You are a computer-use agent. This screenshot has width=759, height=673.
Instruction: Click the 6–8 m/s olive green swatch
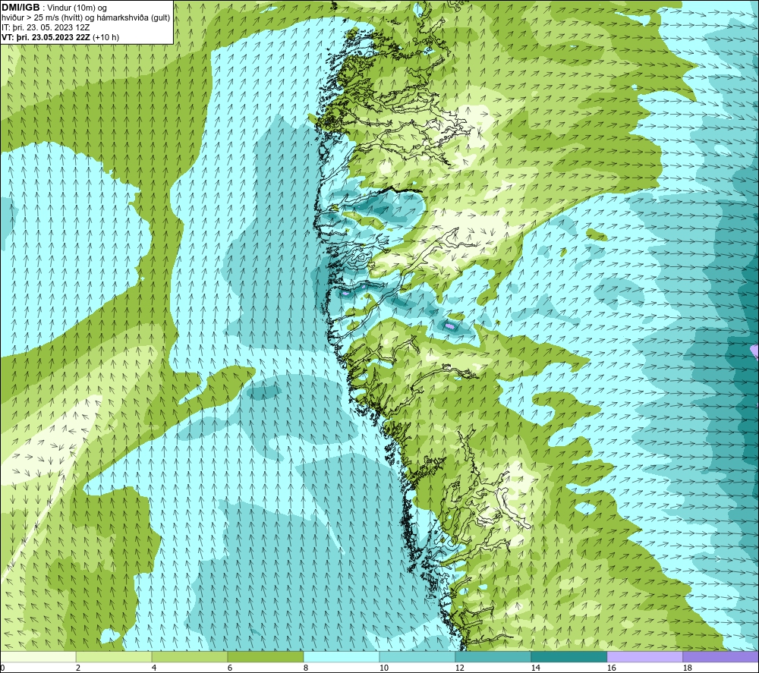pos(265,656)
